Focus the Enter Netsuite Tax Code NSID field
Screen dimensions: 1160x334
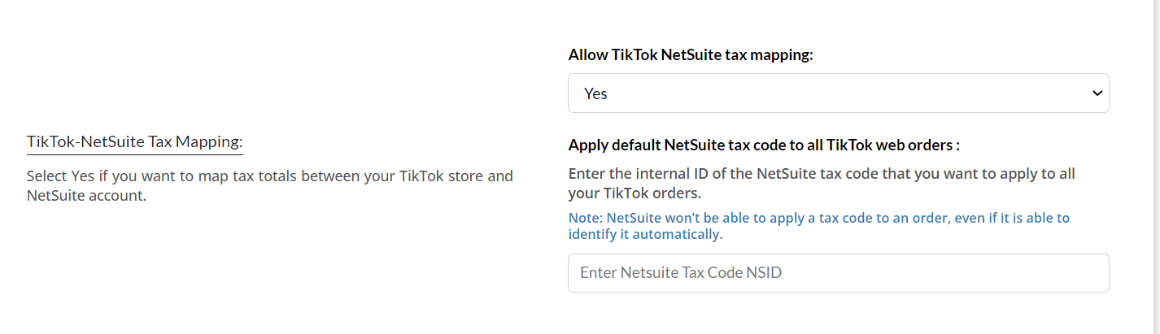point(838,273)
